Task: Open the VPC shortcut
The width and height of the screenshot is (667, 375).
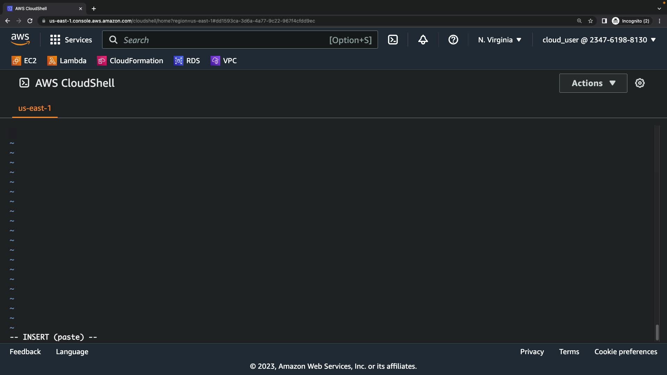Action: tap(224, 61)
